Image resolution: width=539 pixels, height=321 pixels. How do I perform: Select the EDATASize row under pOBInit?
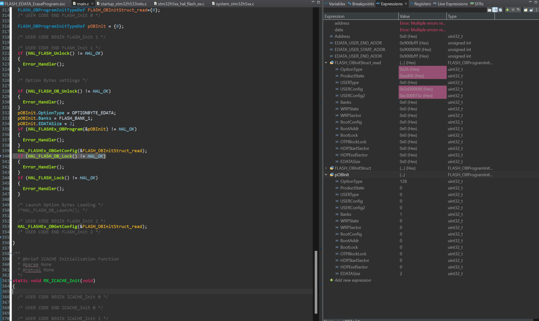(351, 274)
